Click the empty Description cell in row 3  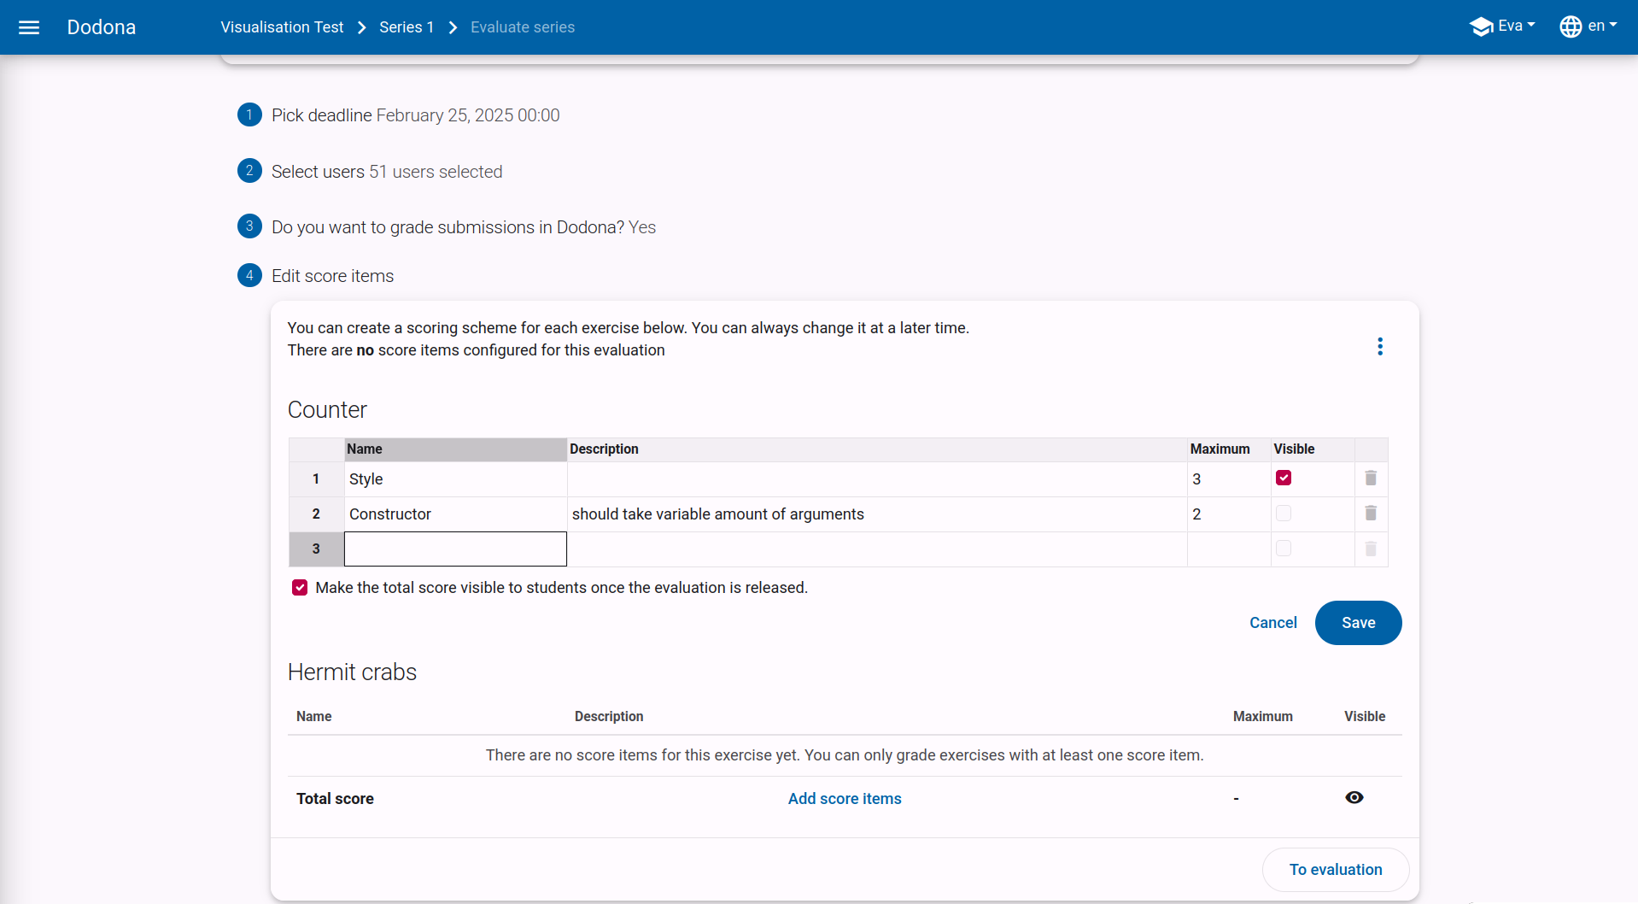point(877,549)
